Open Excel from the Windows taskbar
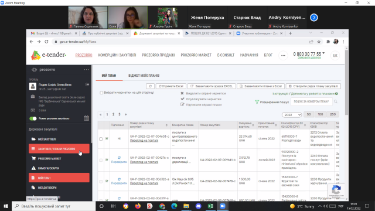 tap(210, 206)
